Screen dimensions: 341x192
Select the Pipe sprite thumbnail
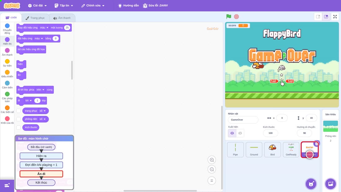tap(235, 149)
